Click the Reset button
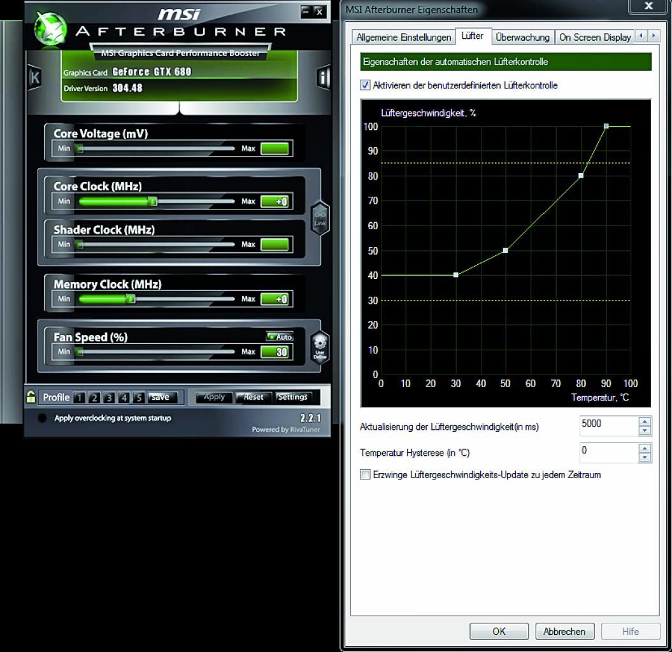Screen dimensions: 672x652 tap(254, 397)
